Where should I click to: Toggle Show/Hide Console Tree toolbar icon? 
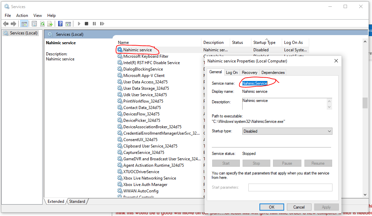[24, 24]
